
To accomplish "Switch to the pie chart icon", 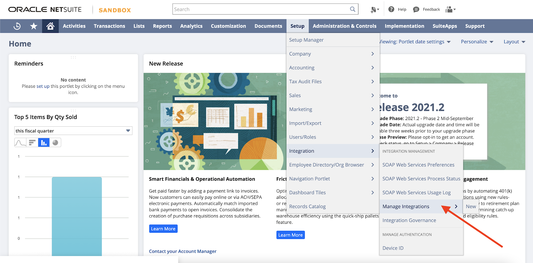I will pyautogui.click(x=55, y=143).
